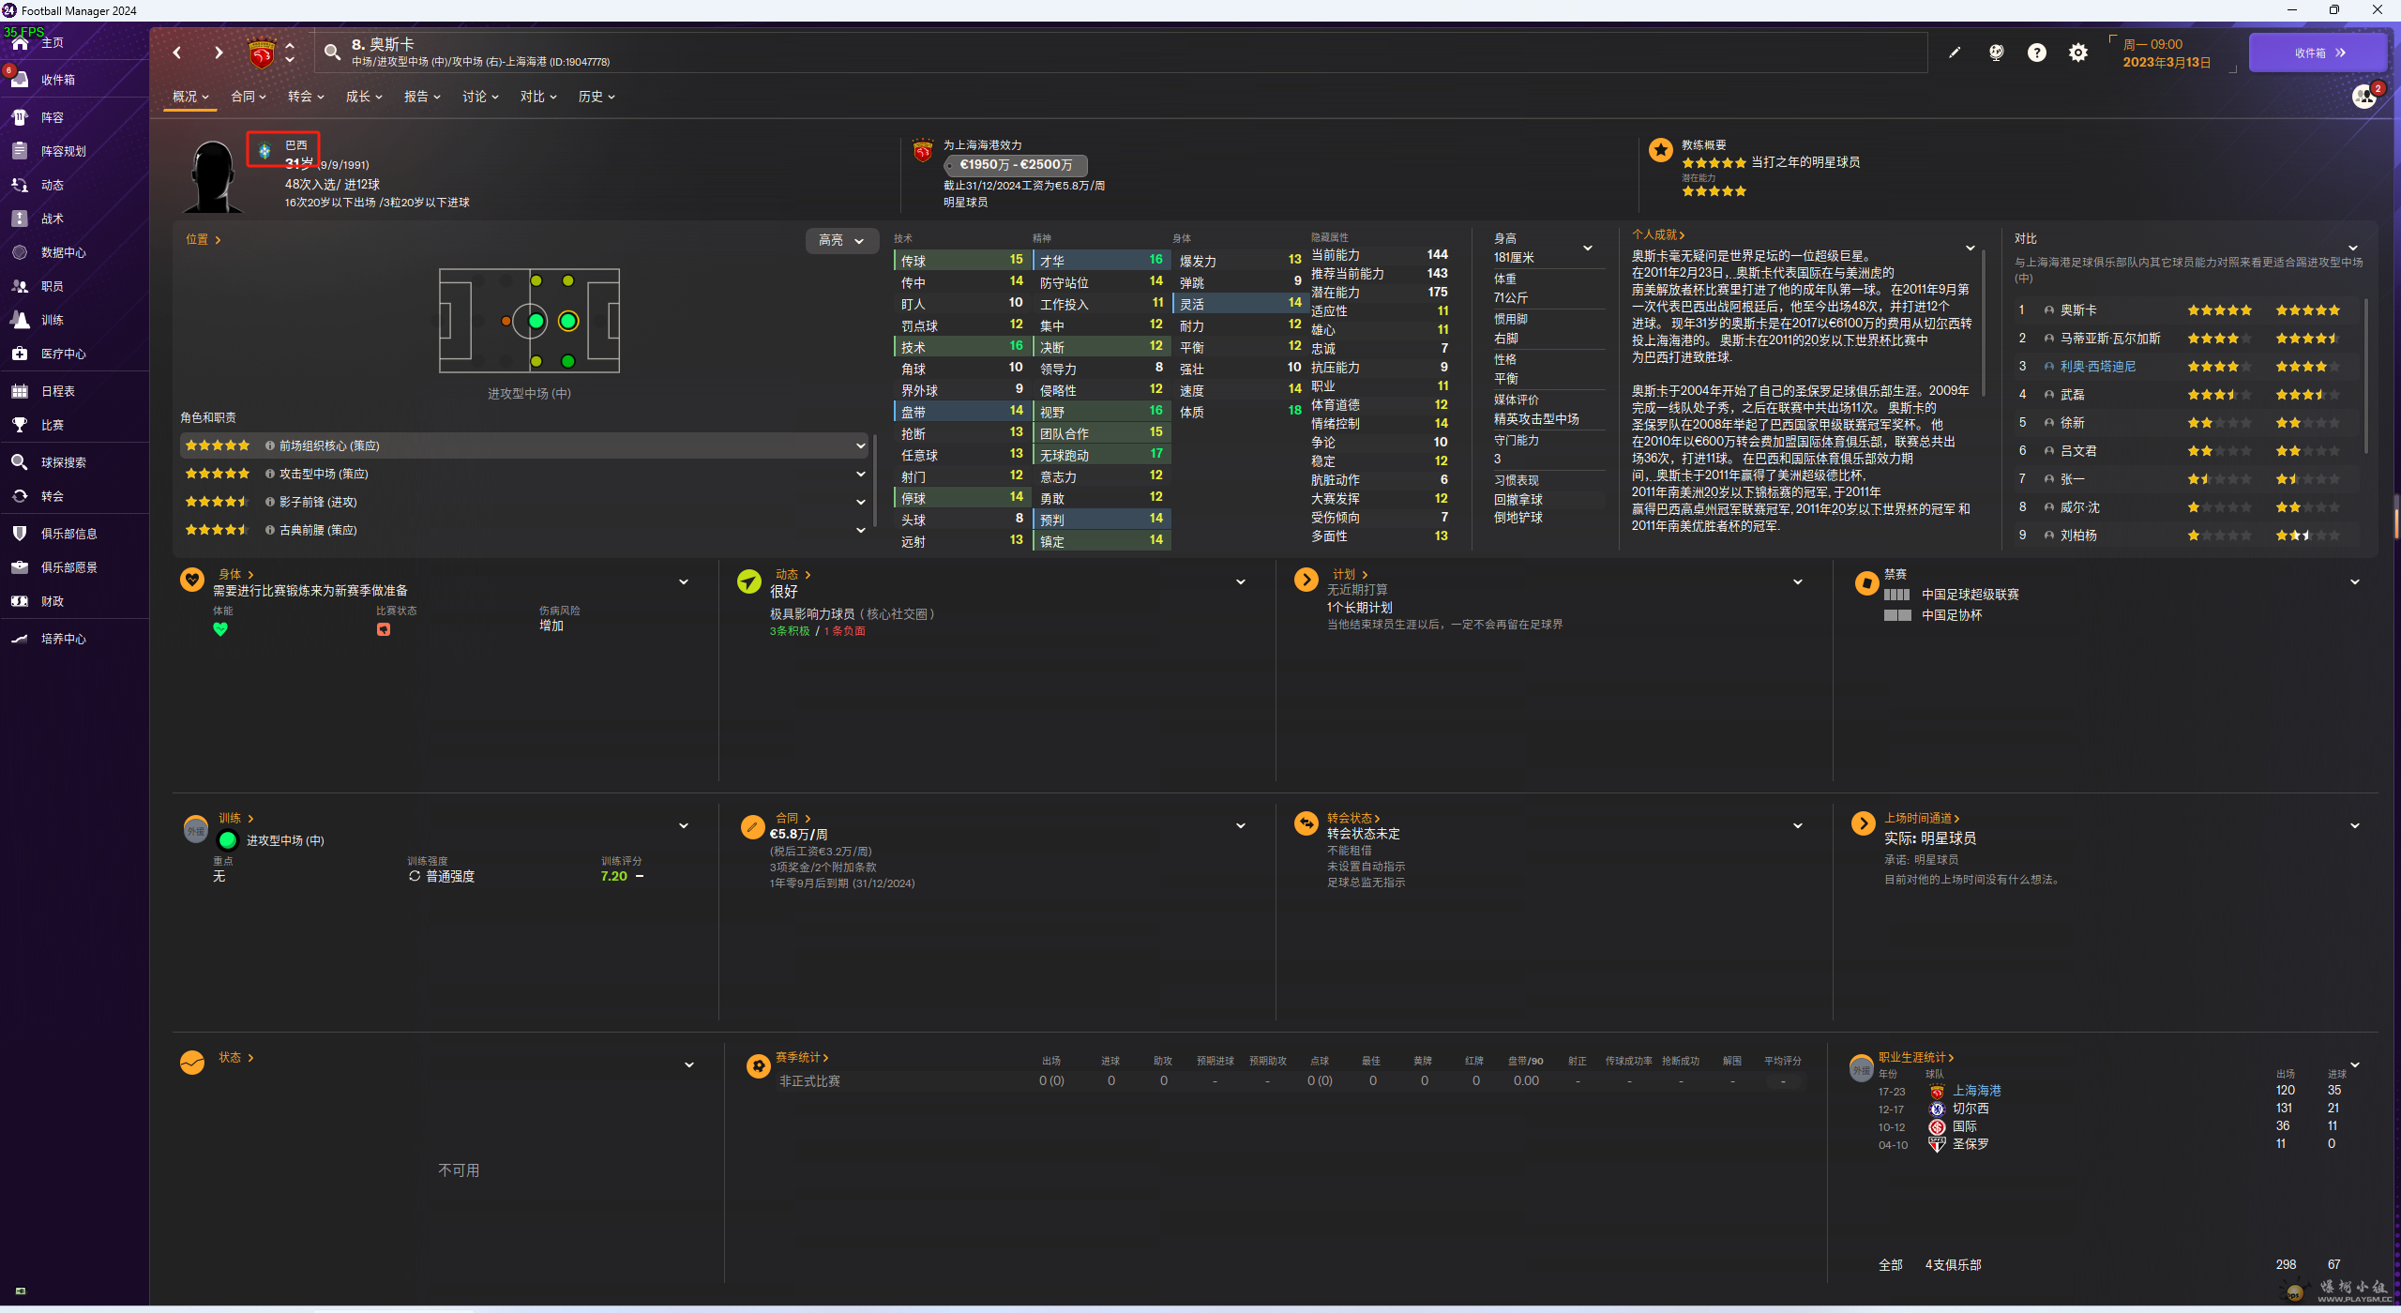Open the 合同 contract tab menu
This screenshot has width=2401, height=1313.
pos(249,97)
